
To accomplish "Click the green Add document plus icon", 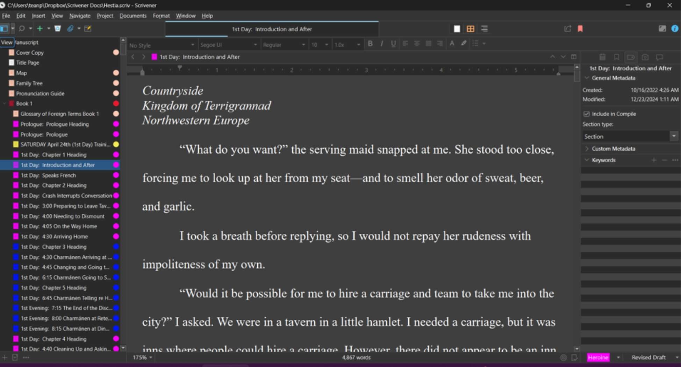I will point(40,29).
